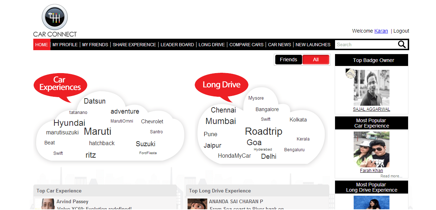Select the FordFiesta tag
The width and height of the screenshot is (436, 210).
[x=148, y=153]
